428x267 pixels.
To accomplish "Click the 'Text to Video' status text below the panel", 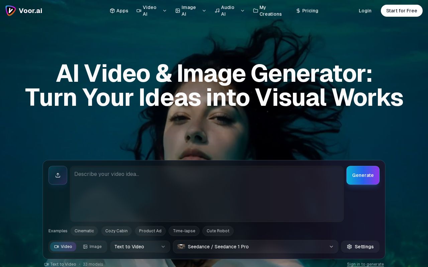I will click(x=63, y=264).
